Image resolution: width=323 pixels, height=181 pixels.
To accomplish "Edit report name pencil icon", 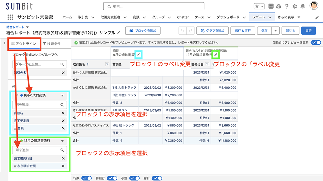I will point(119,33).
